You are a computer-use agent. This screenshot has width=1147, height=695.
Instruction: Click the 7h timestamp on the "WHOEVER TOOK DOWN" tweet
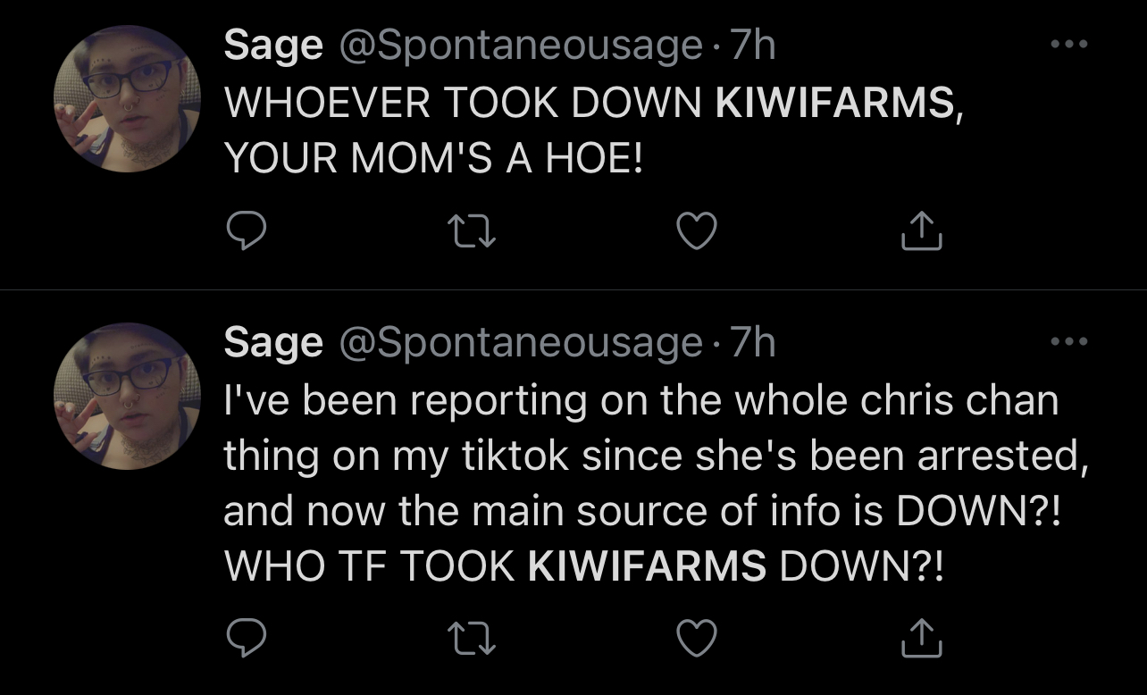coord(753,46)
